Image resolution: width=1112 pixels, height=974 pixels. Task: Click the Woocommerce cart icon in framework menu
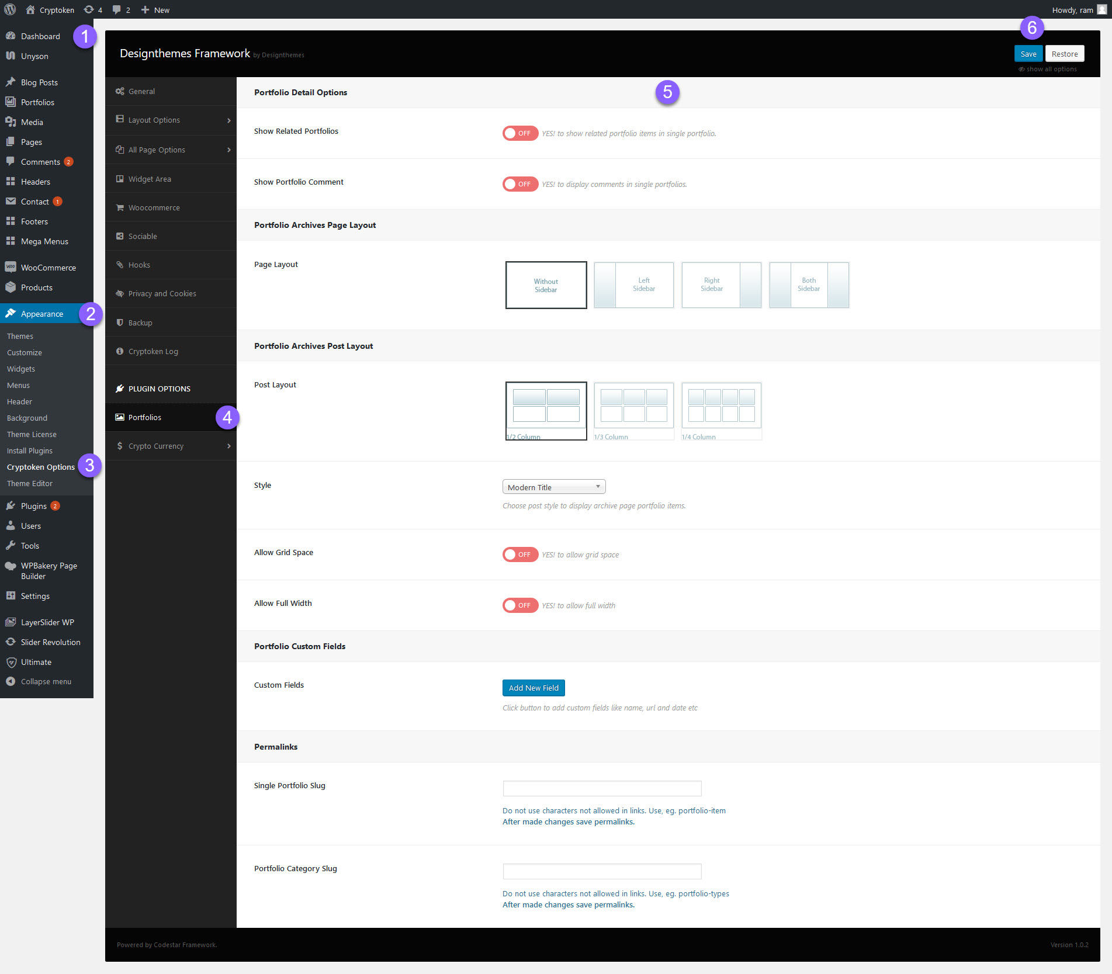point(120,207)
